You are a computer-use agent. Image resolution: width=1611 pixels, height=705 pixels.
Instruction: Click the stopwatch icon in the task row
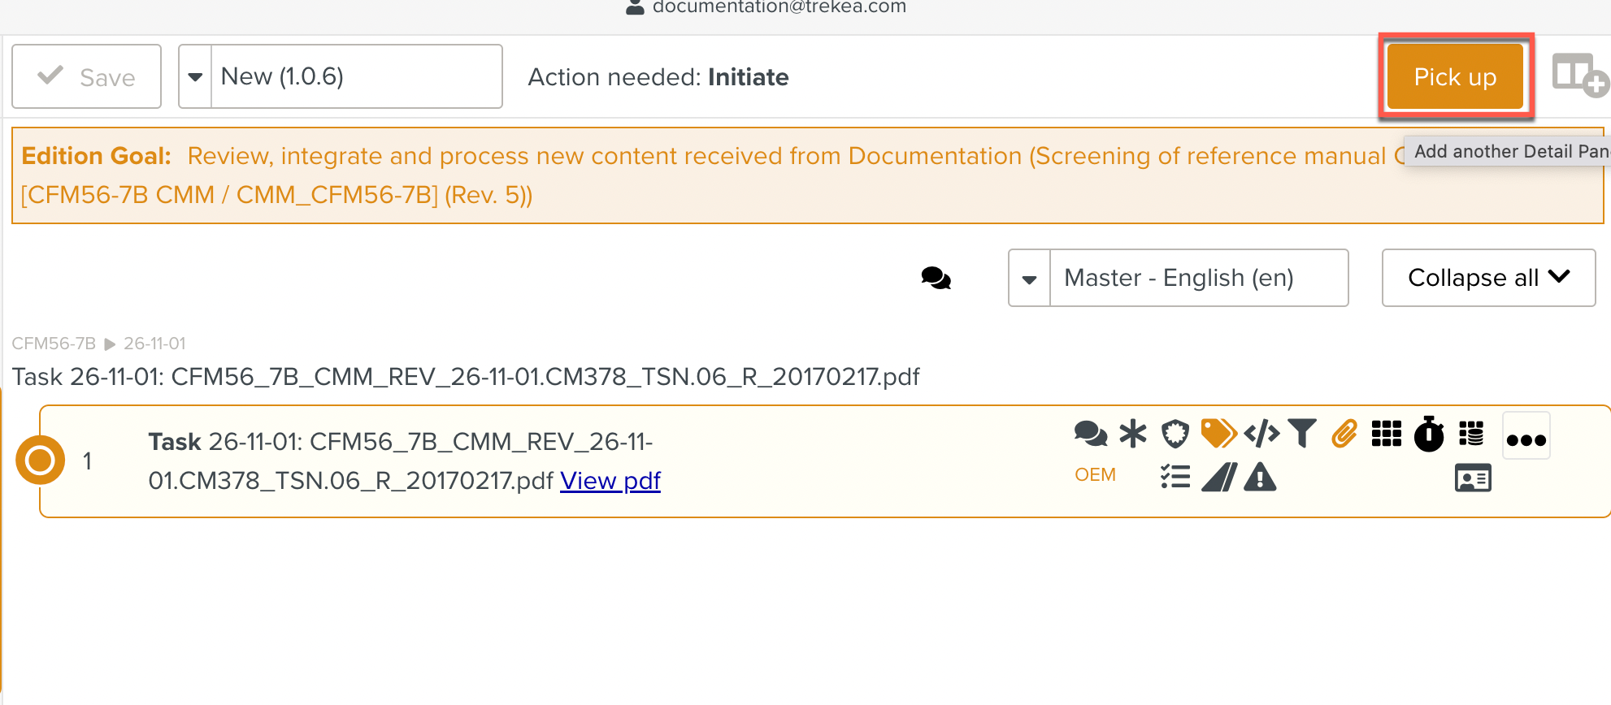coord(1429,434)
